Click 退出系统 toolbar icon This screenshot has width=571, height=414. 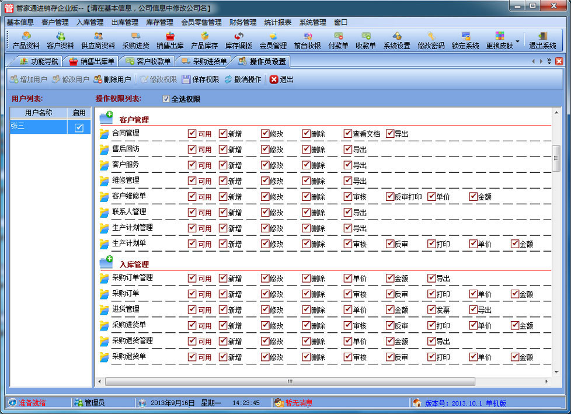coord(542,40)
